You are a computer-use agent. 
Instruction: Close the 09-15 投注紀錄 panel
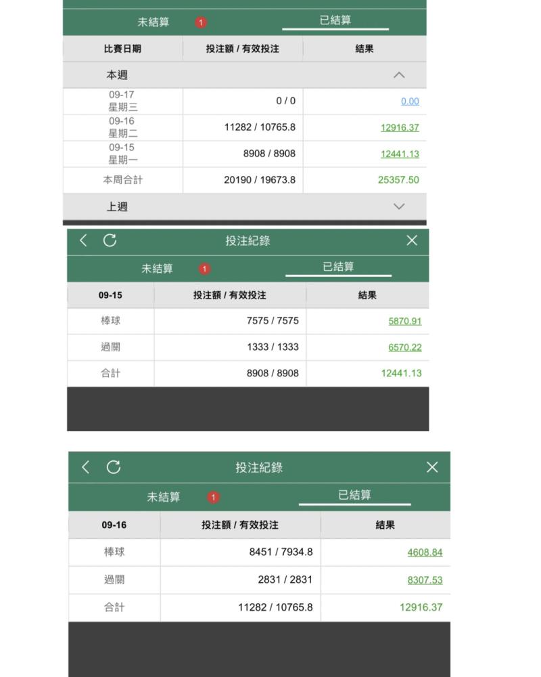click(x=412, y=240)
